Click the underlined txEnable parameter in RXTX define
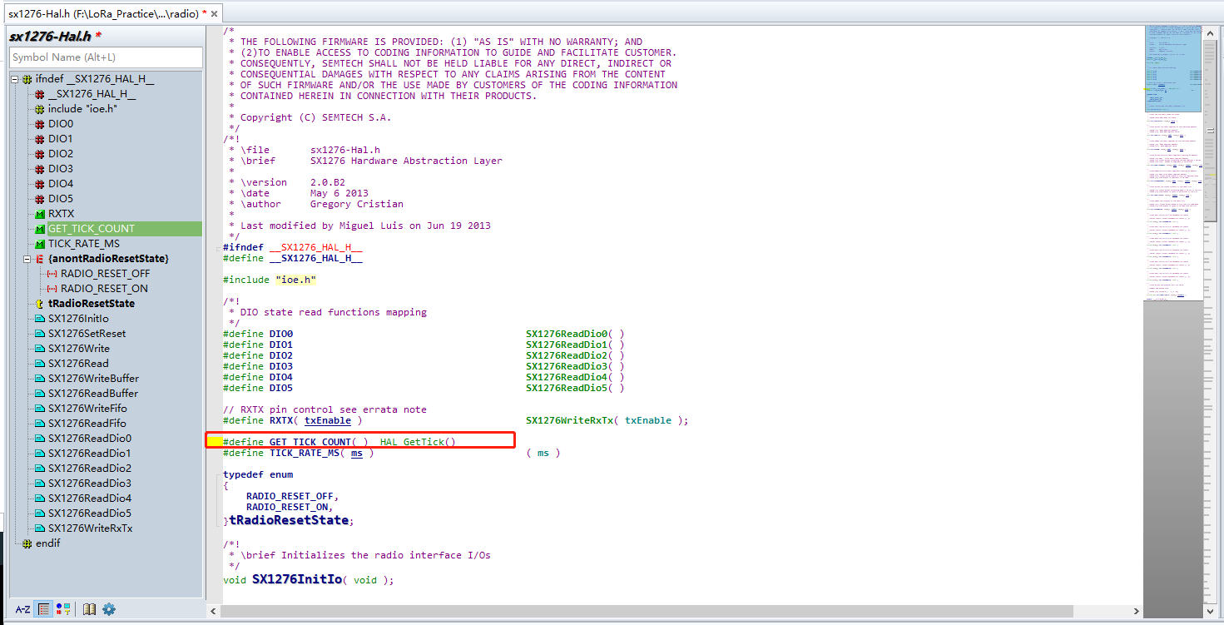Viewport: 1224px width, 625px height. pyautogui.click(x=327, y=420)
